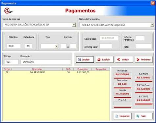Viewport: 156px width, 123px height.
Task: Click the B.C Sal.Fam. value
Action: pos(143,89)
